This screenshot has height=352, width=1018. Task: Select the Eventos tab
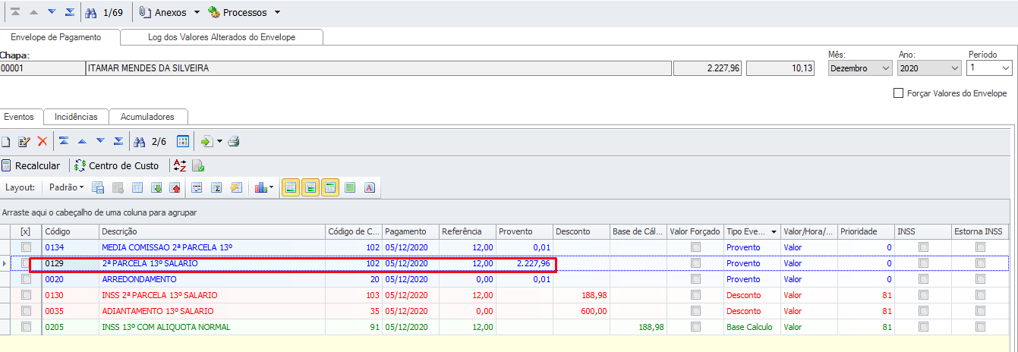[19, 117]
